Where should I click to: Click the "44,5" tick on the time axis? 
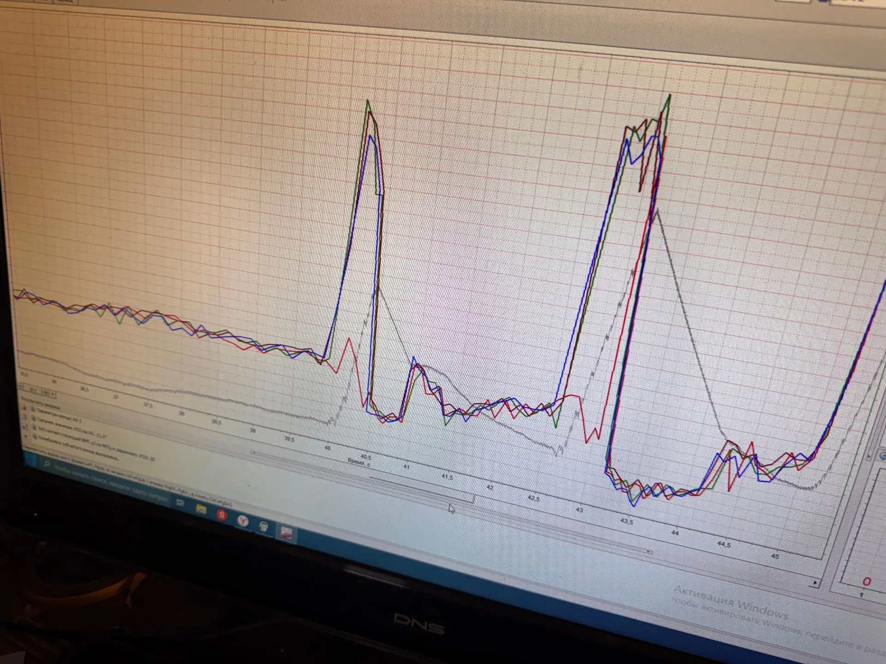(x=724, y=545)
